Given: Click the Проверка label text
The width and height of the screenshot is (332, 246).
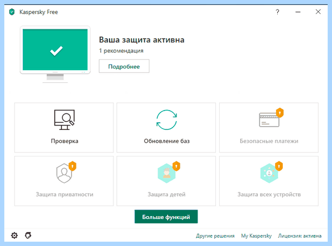Looking at the screenshot, I should pyautogui.click(x=65, y=141).
